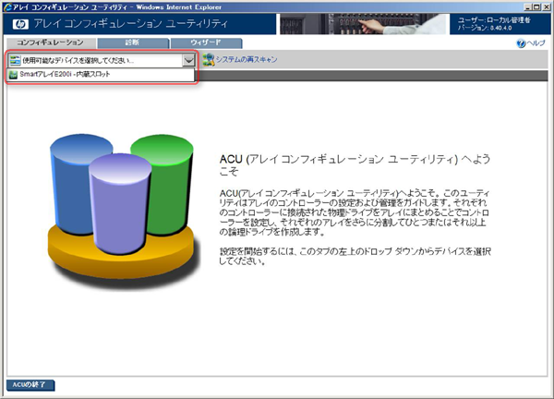
Task: Click the system rescan icon
Action: (x=208, y=59)
